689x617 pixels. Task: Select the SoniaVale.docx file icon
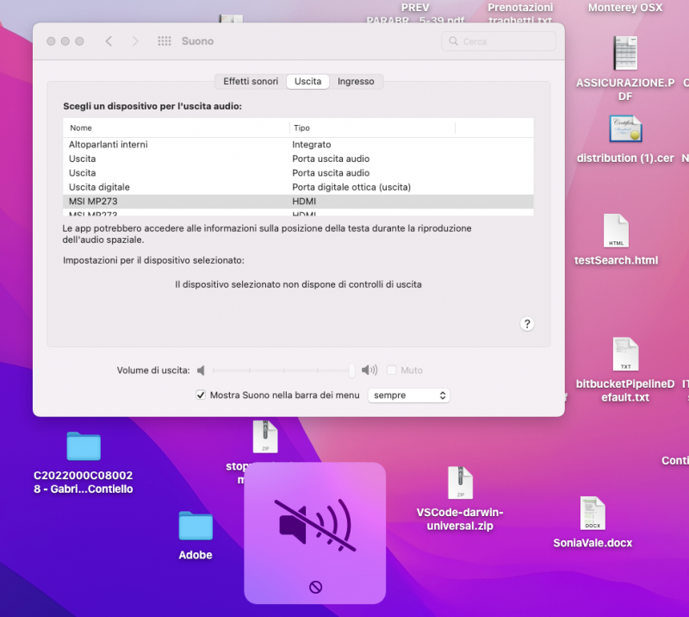593,514
